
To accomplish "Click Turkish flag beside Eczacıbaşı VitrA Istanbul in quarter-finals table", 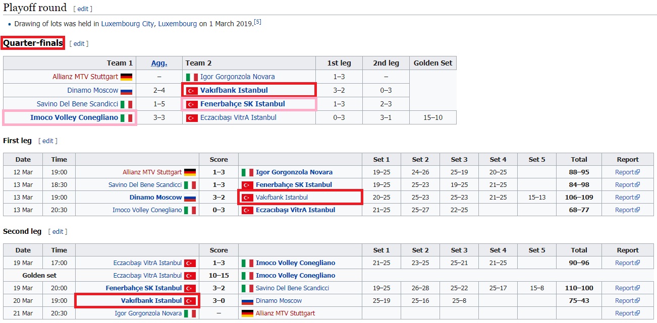I will click(x=192, y=118).
